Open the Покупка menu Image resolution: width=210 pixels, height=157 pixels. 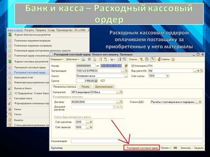click(29, 30)
